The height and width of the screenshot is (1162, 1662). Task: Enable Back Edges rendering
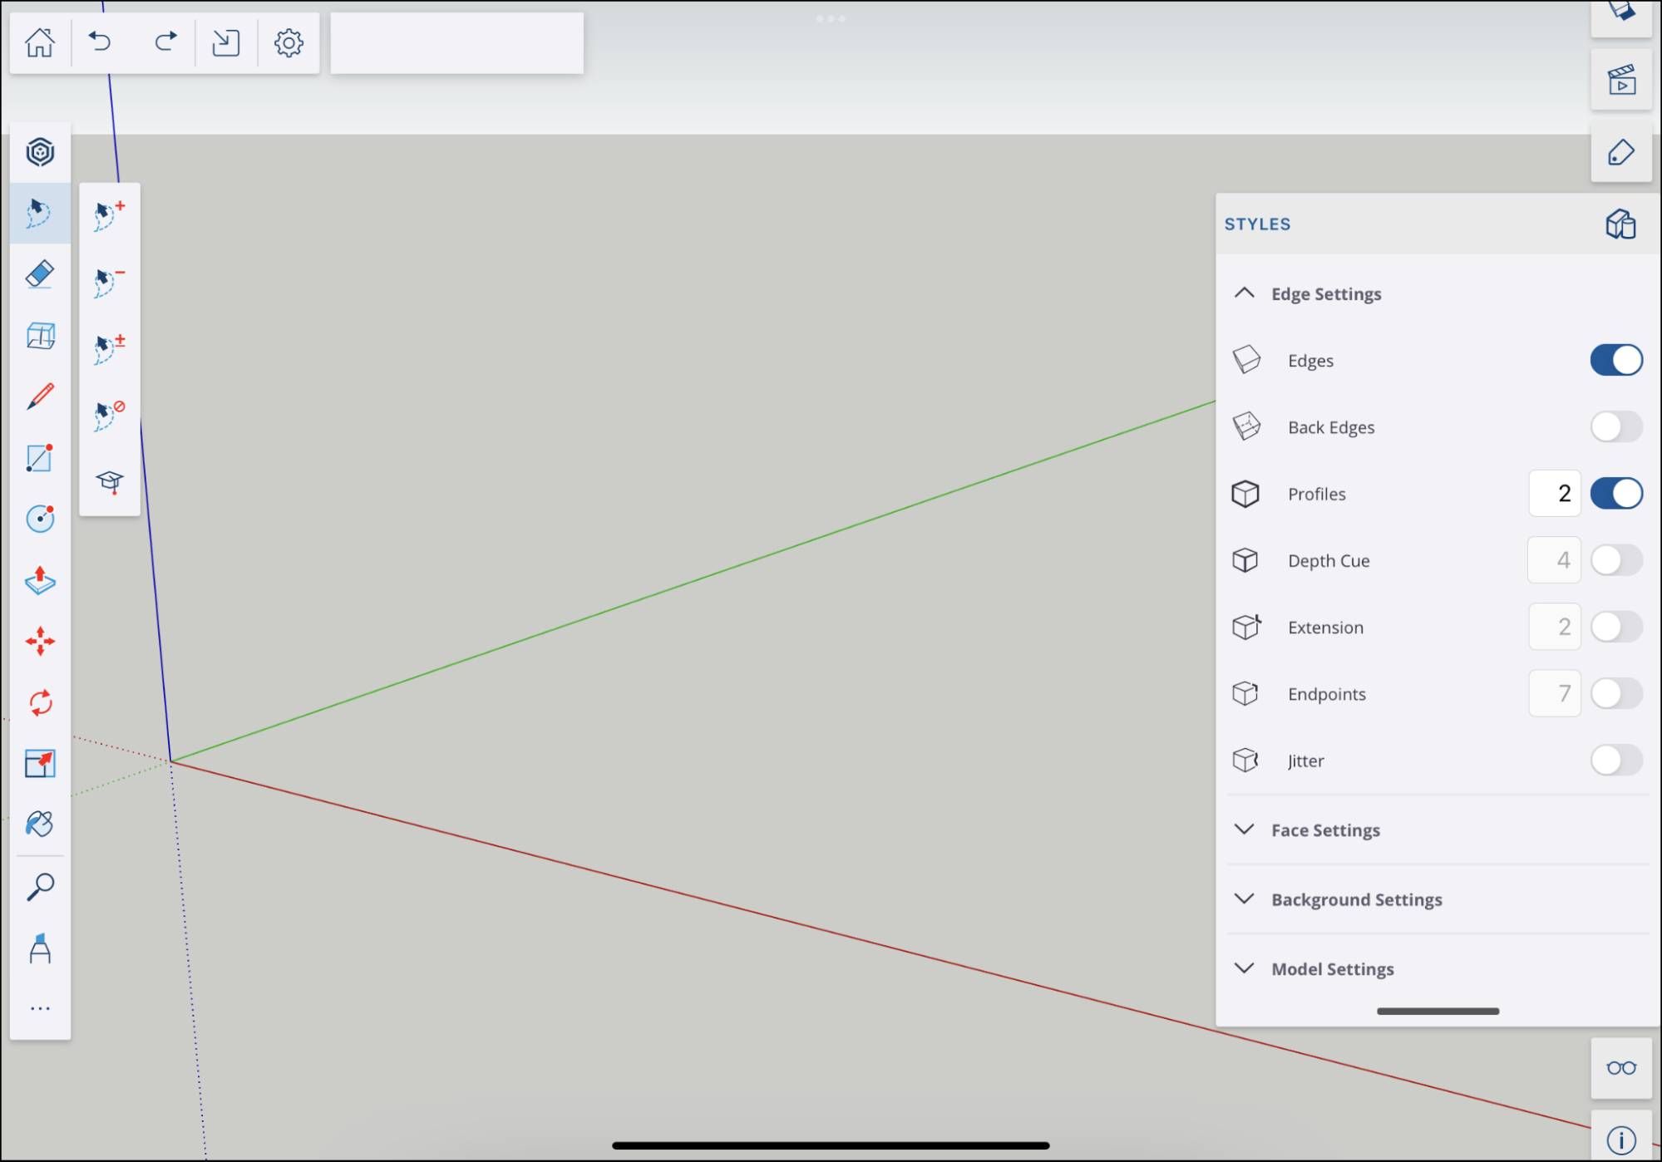pyautogui.click(x=1615, y=426)
